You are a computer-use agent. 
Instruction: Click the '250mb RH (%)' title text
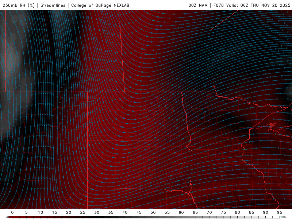tap(19, 5)
